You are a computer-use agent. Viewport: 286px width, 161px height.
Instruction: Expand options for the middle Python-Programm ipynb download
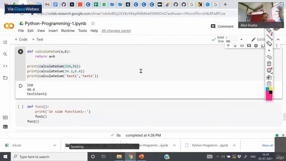click(x=174, y=145)
